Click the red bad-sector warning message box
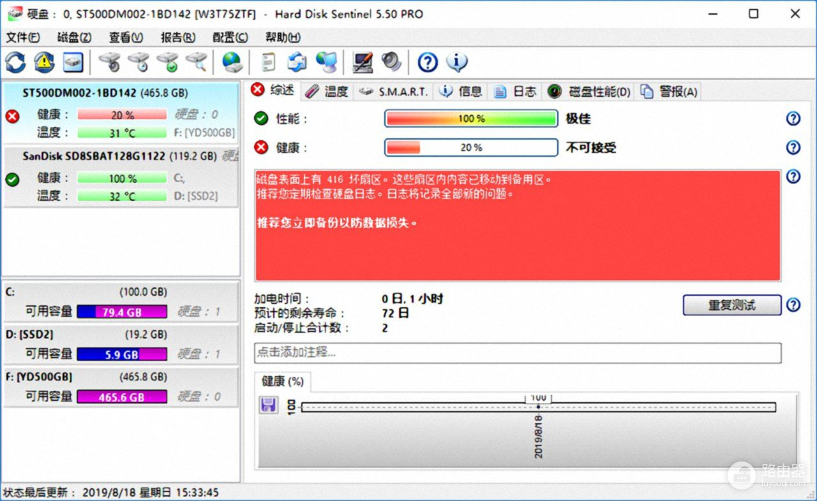The image size is (817, 501). pos(518,226)
